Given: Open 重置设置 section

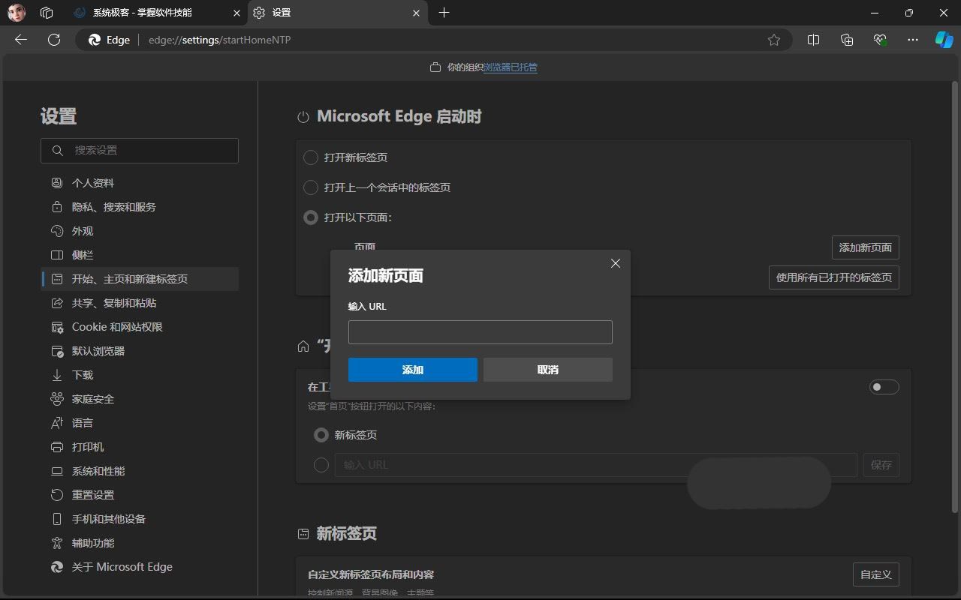Looking at the screenshot, I should (140, 495).
